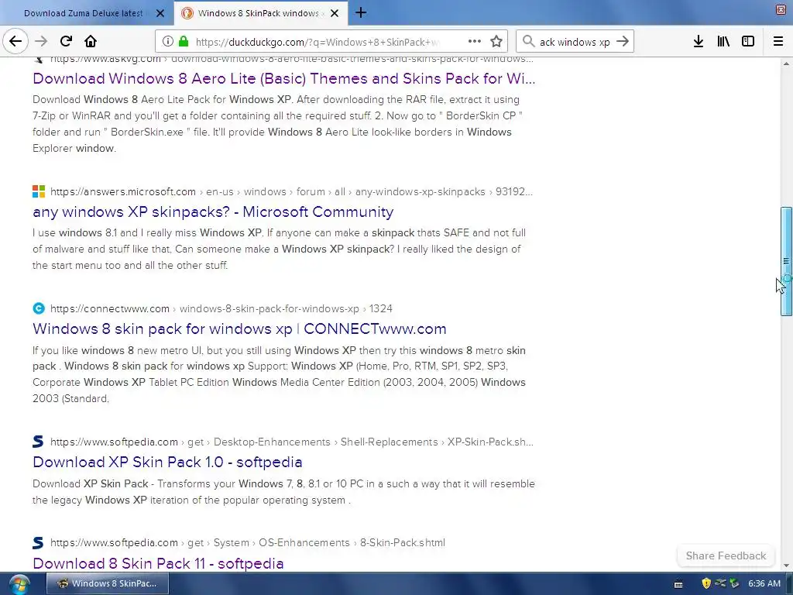This screenshot has height=595, width=793.
Task: Click the forward navigation arrow
Action: [41, 41]
